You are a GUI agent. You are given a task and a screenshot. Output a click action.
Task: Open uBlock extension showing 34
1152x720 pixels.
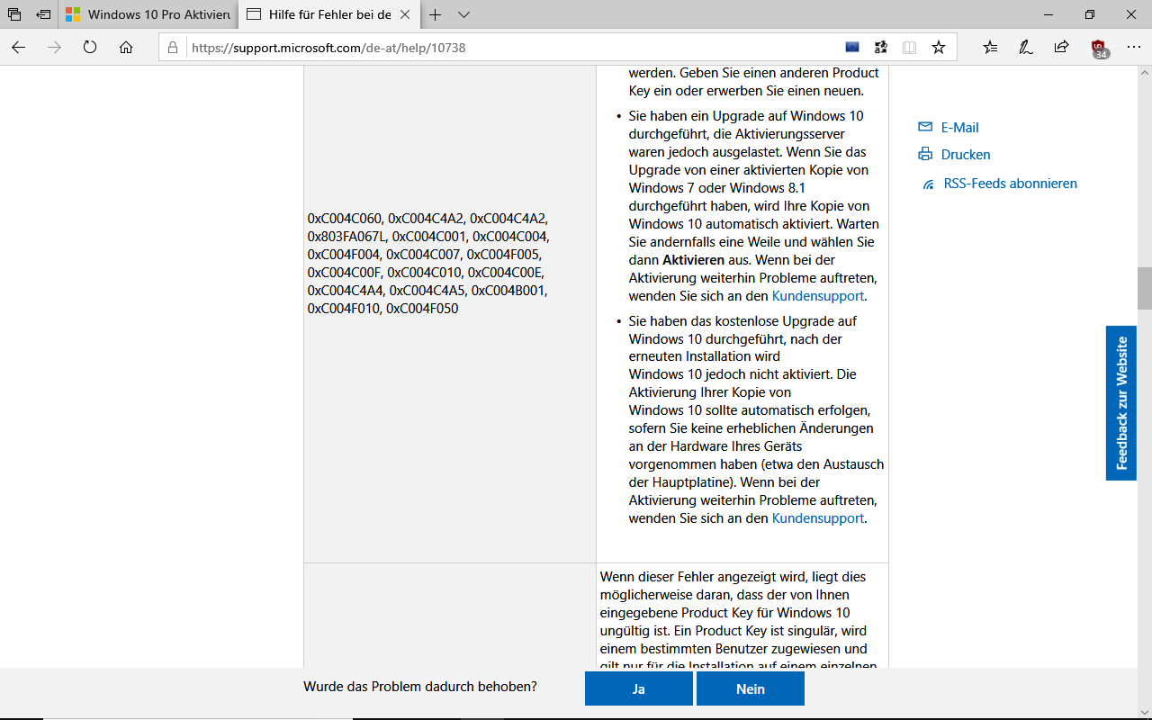coord(1099,49)
